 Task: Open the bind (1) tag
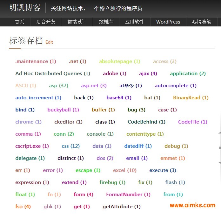pos(25,110)
